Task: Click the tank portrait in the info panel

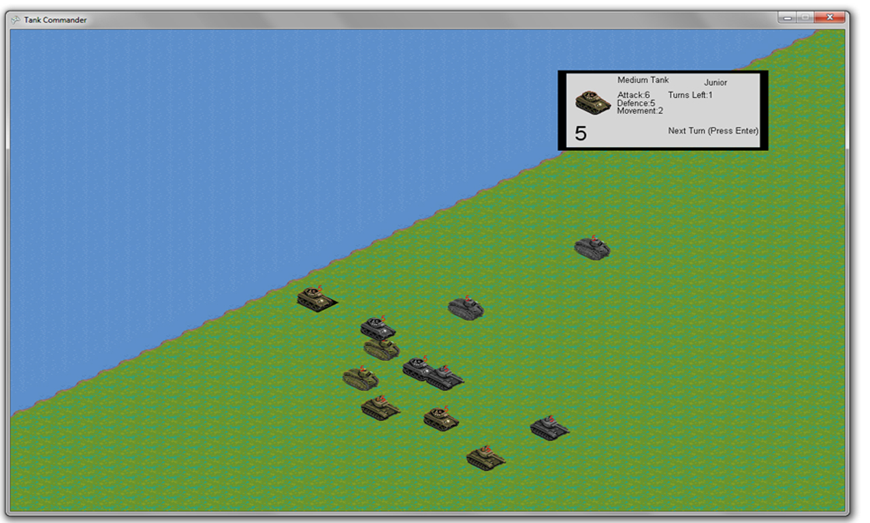Action: point(592,102)
